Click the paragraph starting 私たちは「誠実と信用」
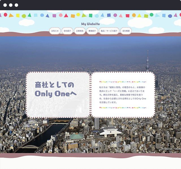Image resolution: width=181 pixels, height=169 pixels. pyautogui.click(x=122, y=95)
